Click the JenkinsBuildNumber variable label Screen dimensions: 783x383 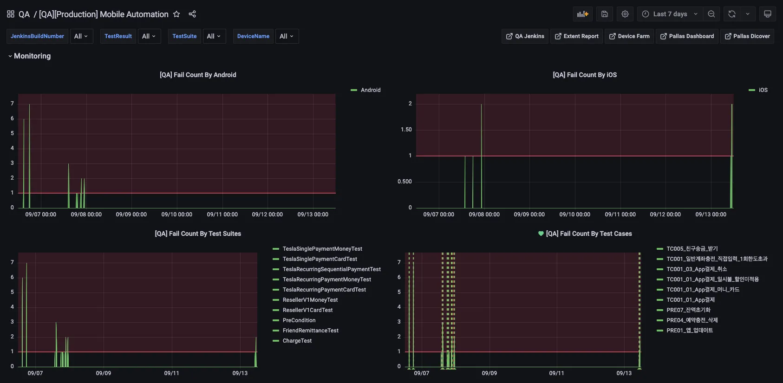(37, 36)
